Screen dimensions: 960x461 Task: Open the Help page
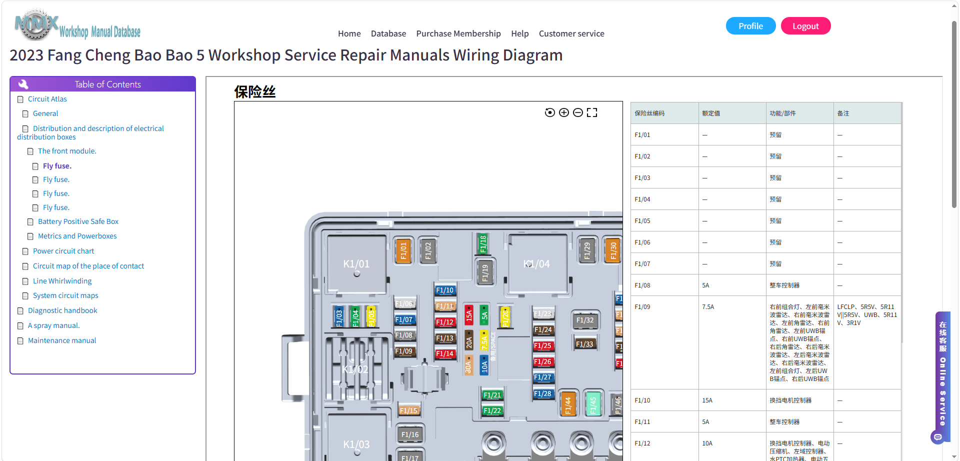coord(520,33)
